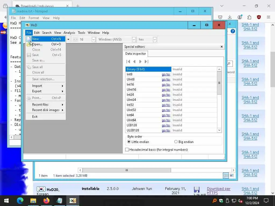Switch Explorer to large icons view
275x206 pixels.
point(232,175)
